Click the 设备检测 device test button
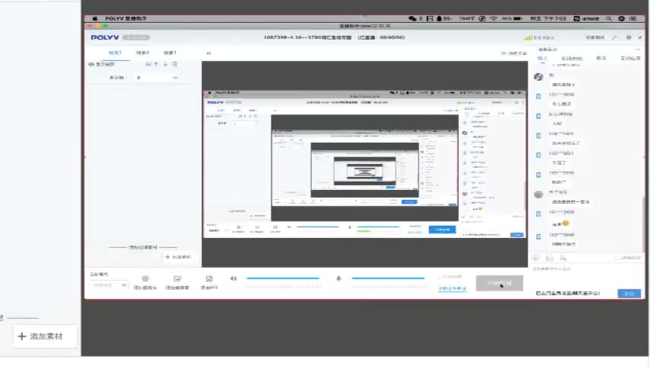 [x=595, y=37]
